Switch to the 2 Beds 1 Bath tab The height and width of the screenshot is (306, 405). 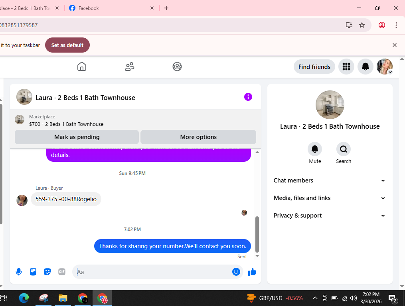click(x=24, y=8)
